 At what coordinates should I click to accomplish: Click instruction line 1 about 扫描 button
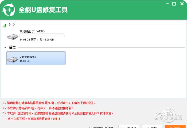point(49,103)
